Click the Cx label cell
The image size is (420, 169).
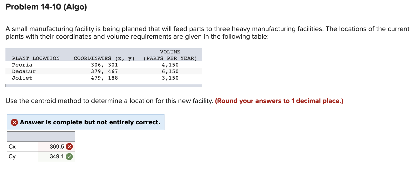[22, 146]
